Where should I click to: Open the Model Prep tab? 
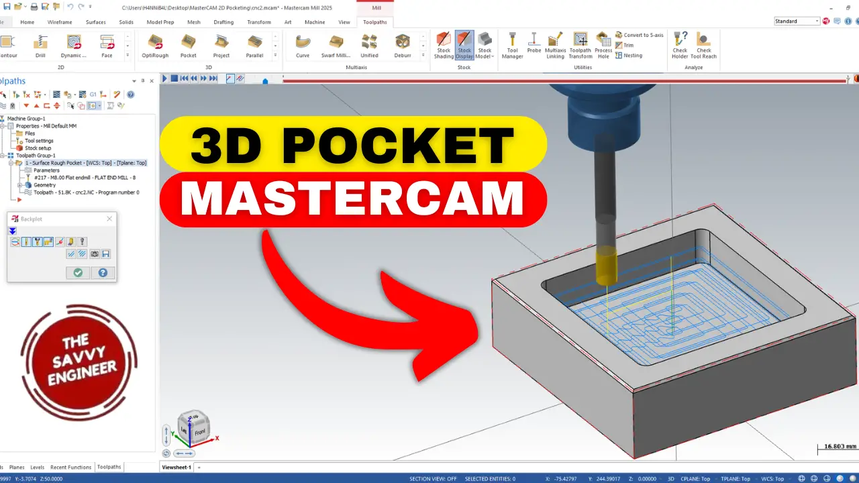(160, 22)
